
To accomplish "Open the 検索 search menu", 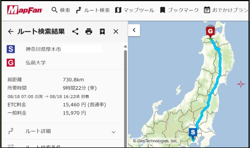I will [x=61, y=10].
